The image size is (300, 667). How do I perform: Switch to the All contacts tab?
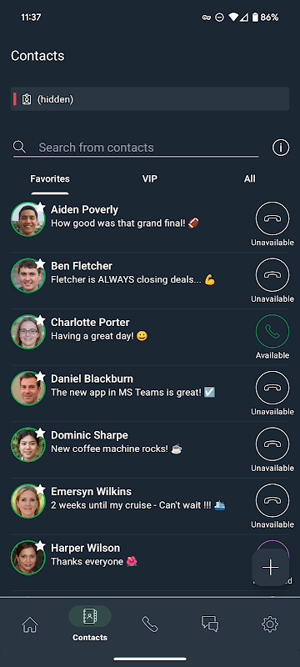tap(250, 178)
